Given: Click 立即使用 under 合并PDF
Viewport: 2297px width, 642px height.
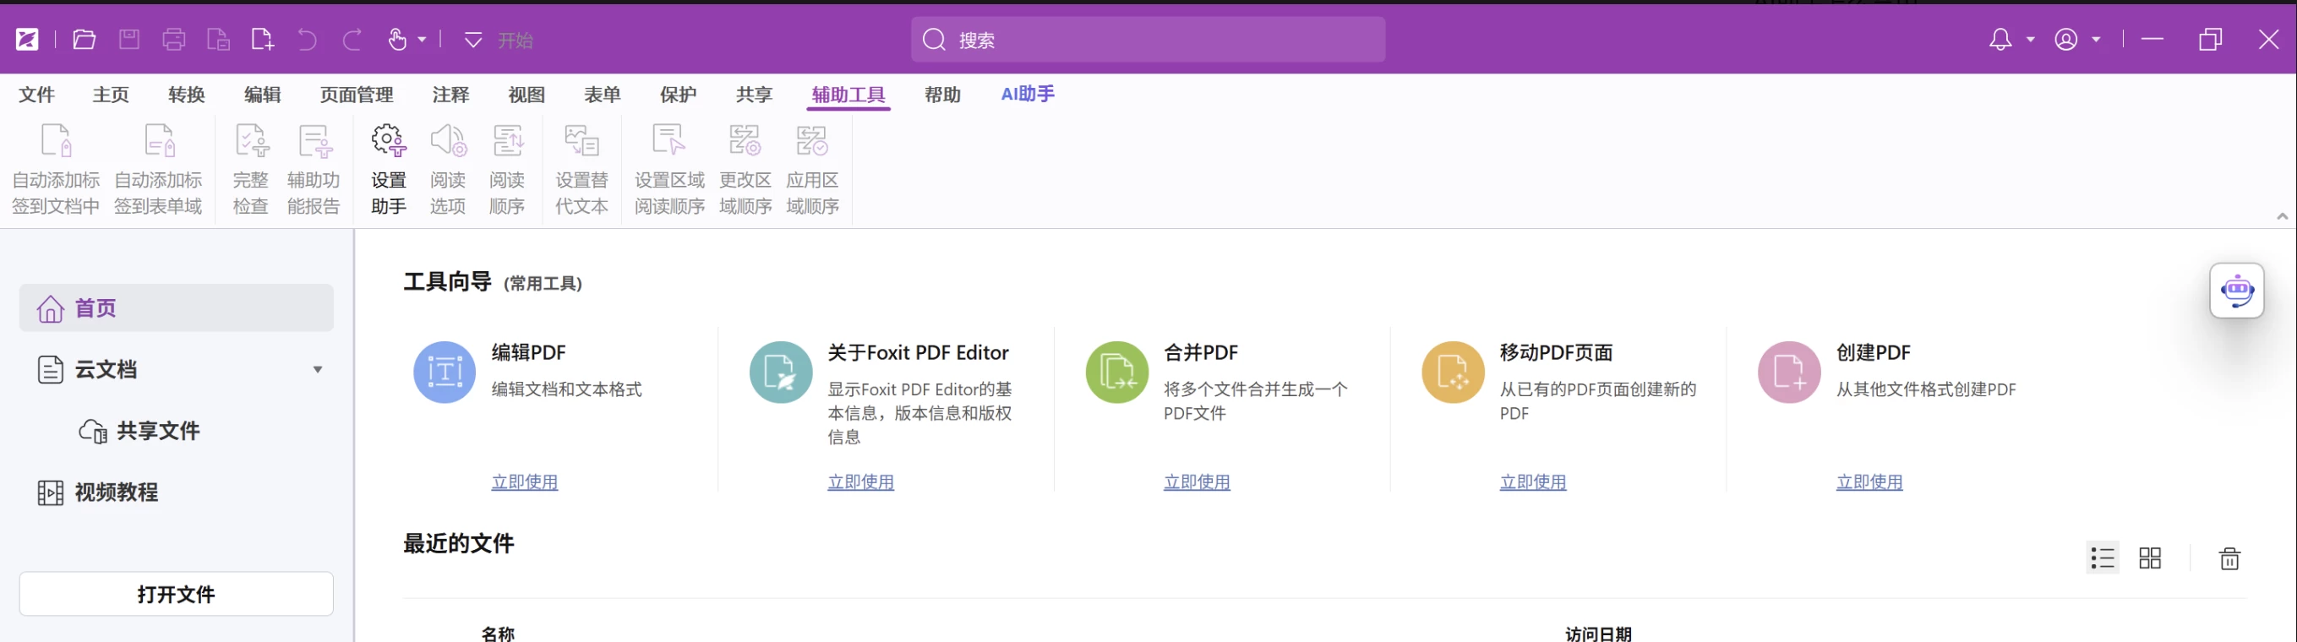Looking at the screenshot, I should click(1197, 482).
